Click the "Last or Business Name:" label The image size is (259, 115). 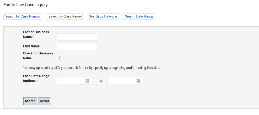pyautogui.click(x=36, y=34)
